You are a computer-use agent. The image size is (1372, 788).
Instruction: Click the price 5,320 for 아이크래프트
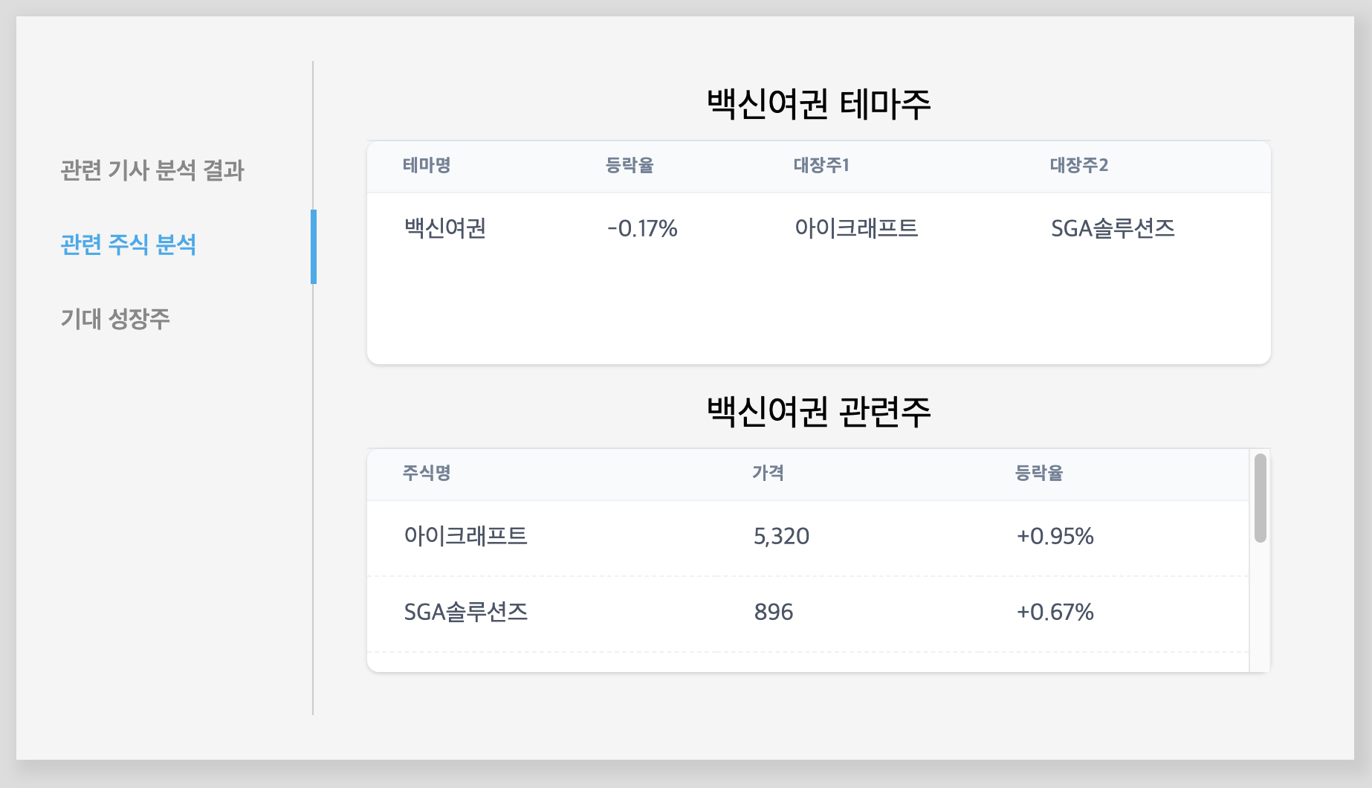pyautogui.click(x=779, y=537)
